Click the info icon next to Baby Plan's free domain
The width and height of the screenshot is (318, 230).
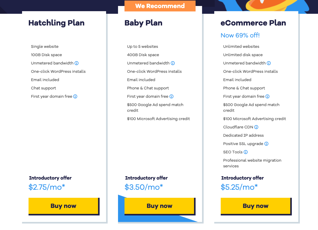click(x=171, y=96)
